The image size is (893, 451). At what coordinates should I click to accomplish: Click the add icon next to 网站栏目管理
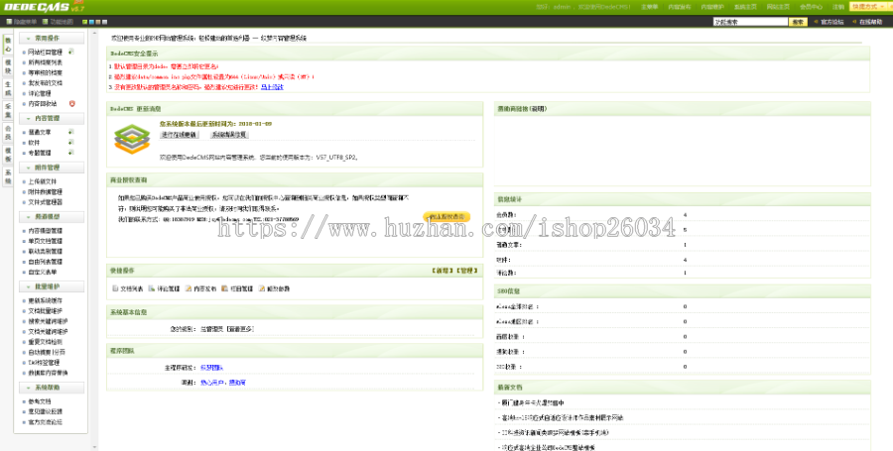pos(71,52)
